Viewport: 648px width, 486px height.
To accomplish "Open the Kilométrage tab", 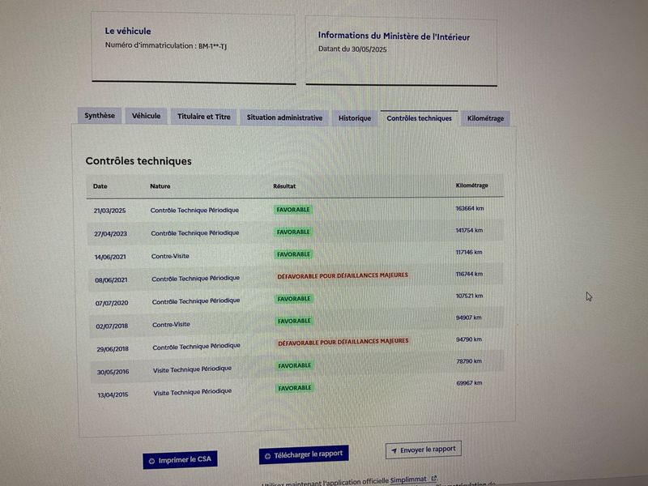I will [x=485, y=118].
